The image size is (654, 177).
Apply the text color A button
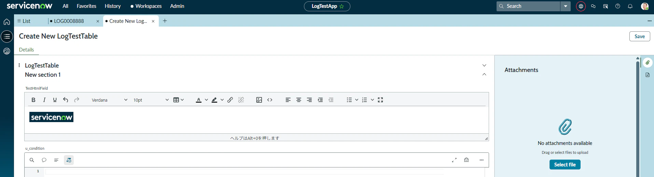tap(199, 100)
